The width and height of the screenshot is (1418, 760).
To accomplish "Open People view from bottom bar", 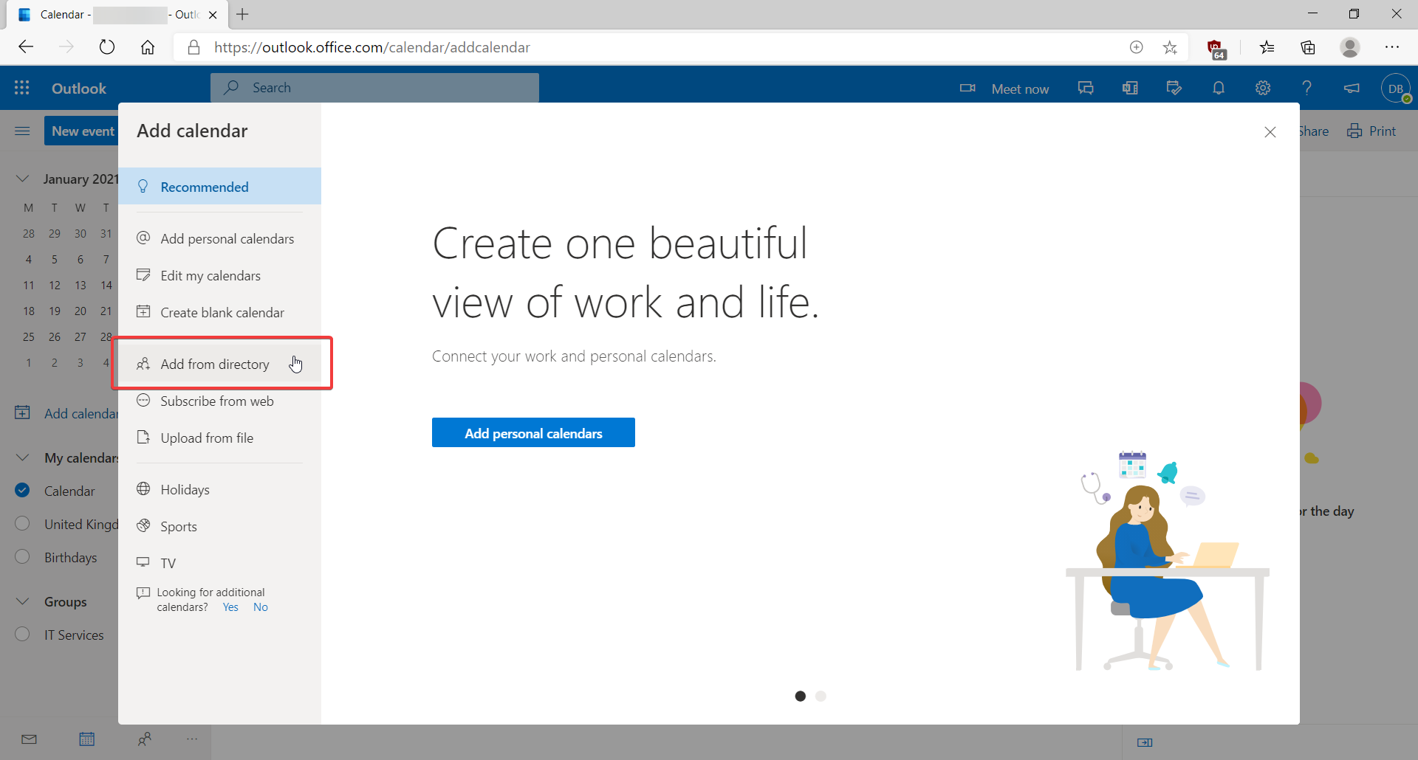I will tap(145, 739).
